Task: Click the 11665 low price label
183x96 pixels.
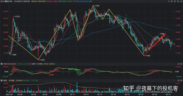Action: (x=148, y=56)
